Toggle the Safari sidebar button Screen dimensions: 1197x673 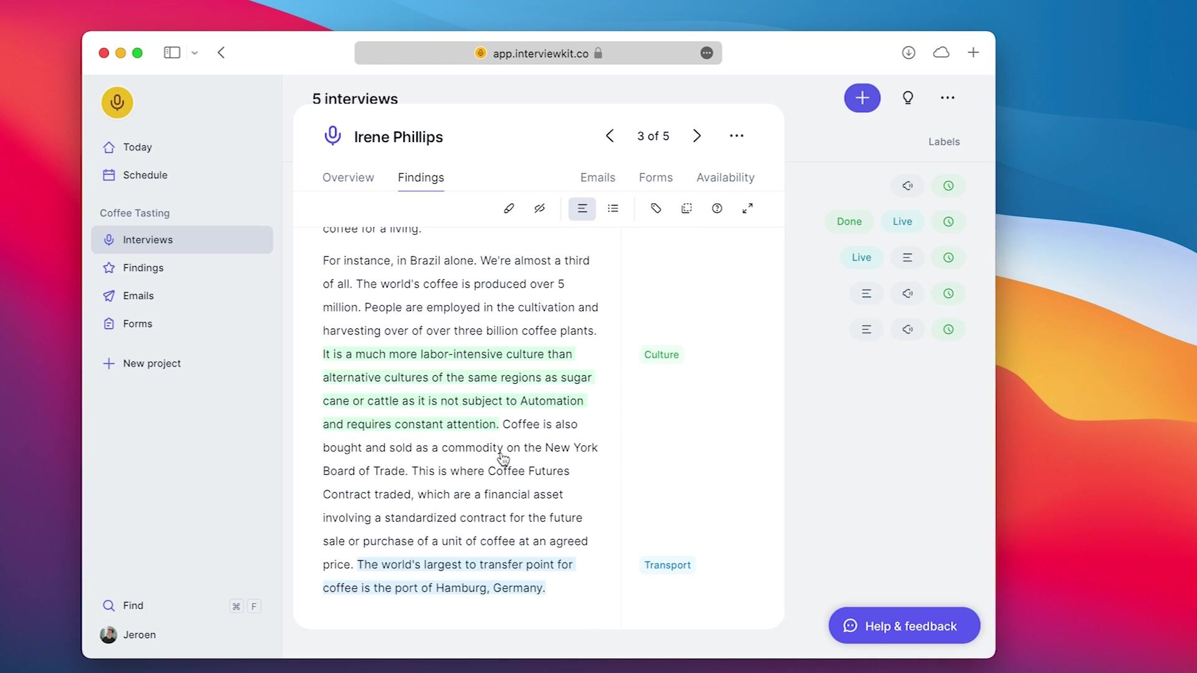(172, 53)
